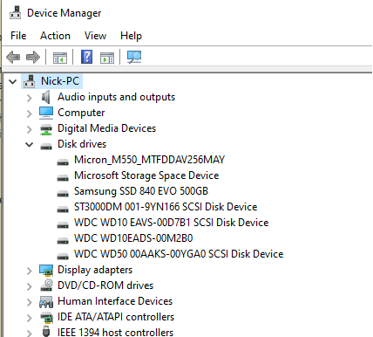Select the Display adapters label
Screen dimensions: 373x337
(95, 270)
